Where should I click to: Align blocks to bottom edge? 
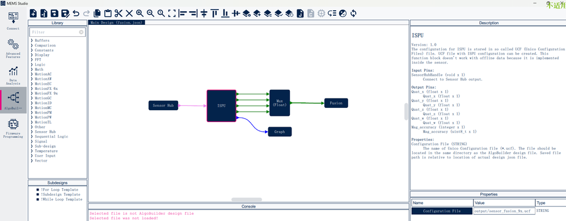[x=225, y=14]
